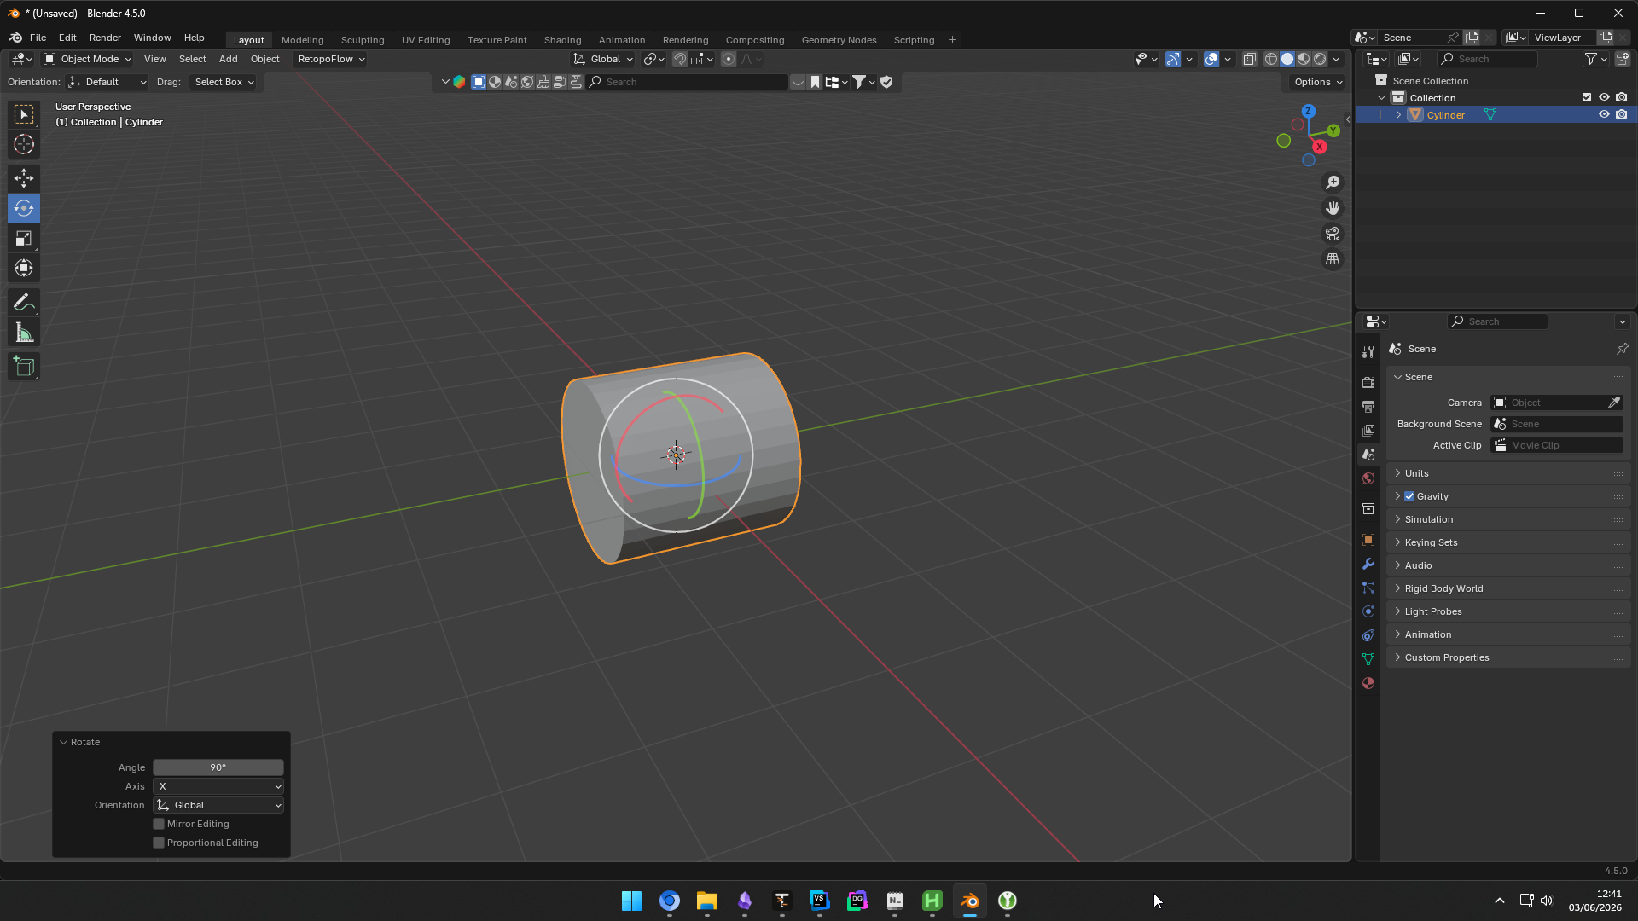Activate the Scale tool
The width and height of the screenshot is (1638, 921).
[24, 239]
